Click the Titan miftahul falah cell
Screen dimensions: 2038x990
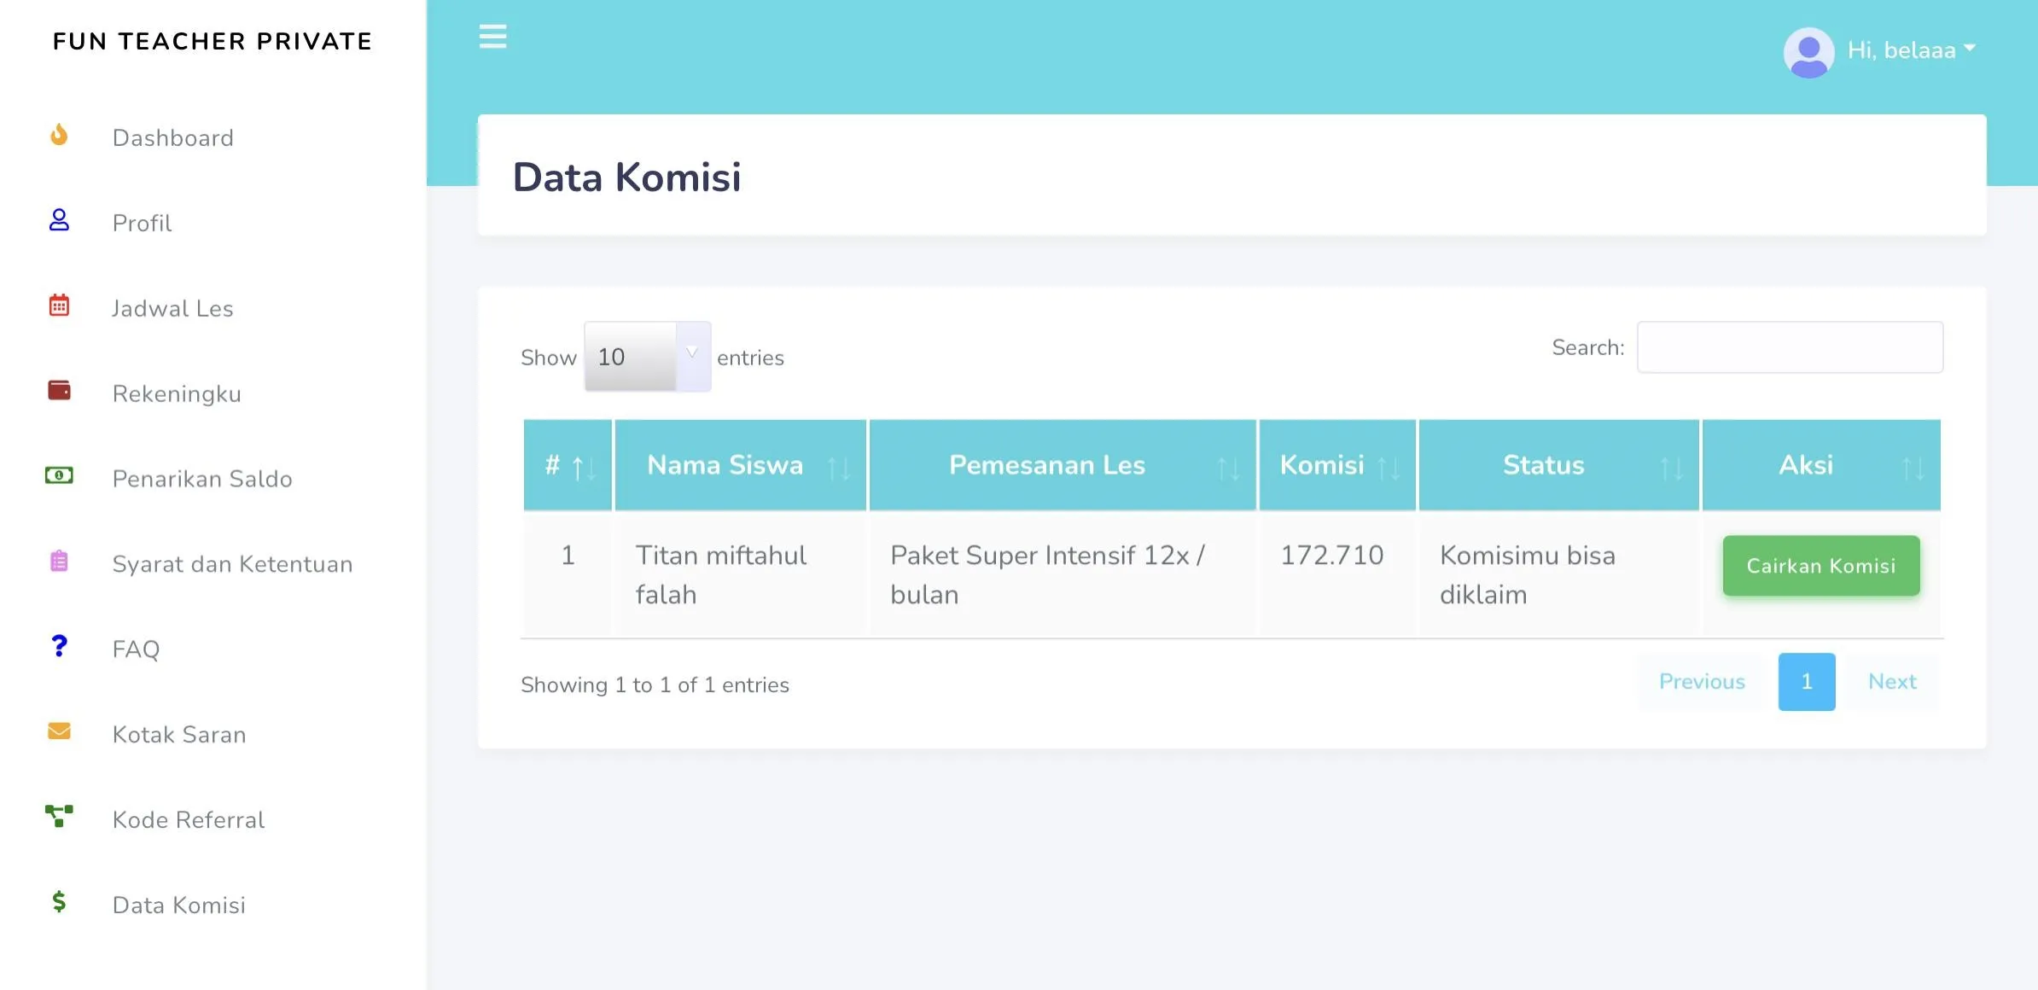[741, 574]
